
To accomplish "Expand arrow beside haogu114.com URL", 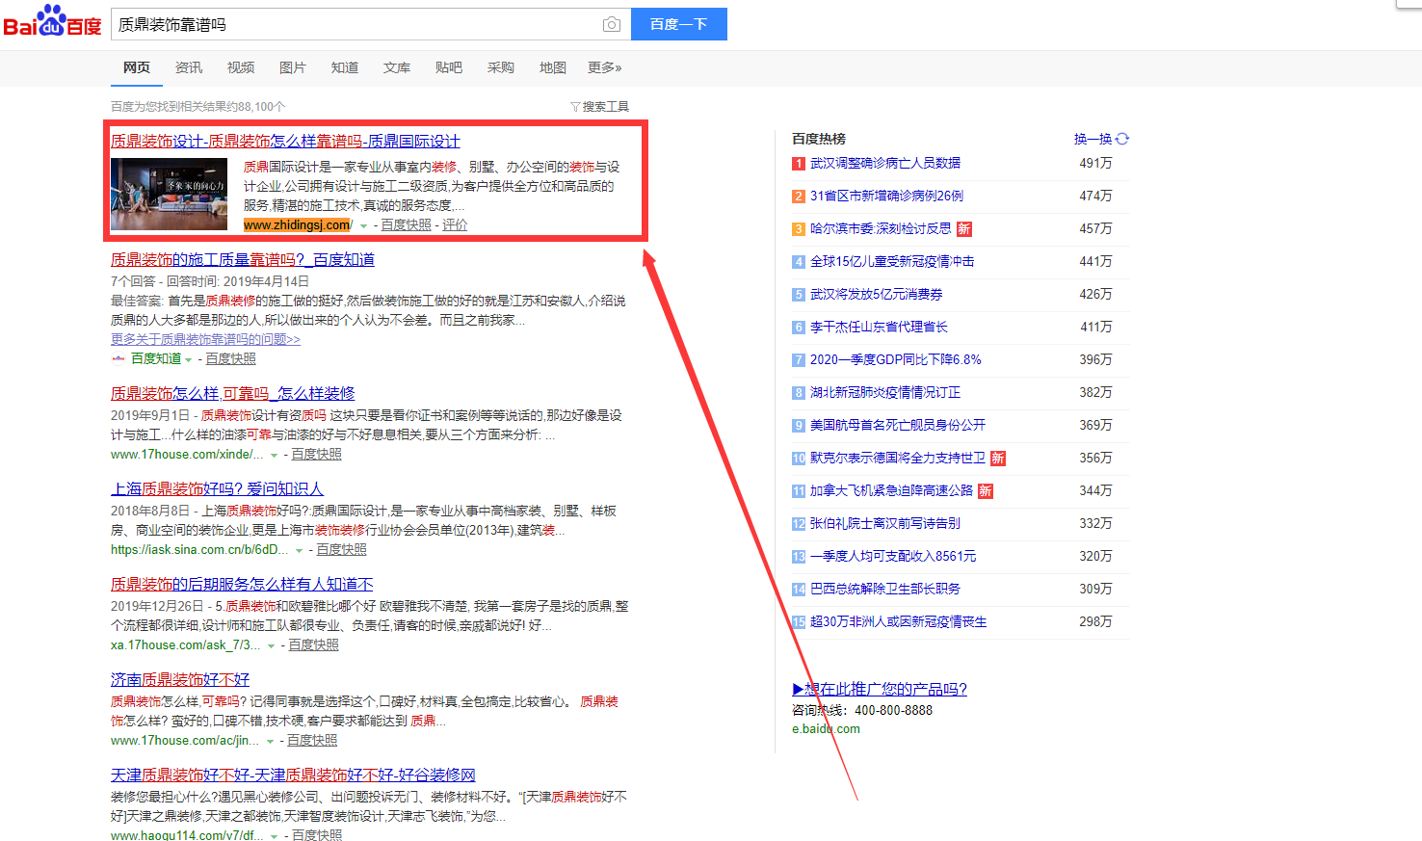I will tap(274, 837).
